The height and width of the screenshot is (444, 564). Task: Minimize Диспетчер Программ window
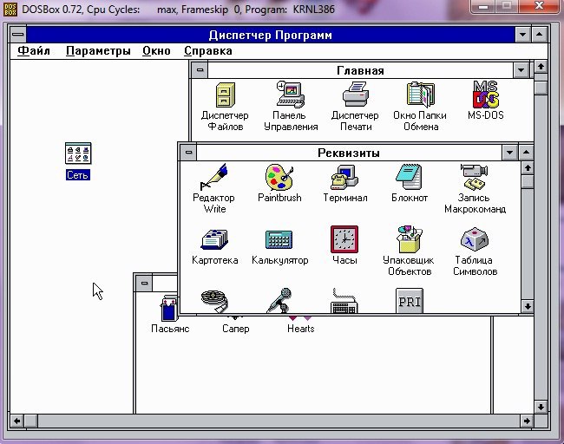point(522,35)
